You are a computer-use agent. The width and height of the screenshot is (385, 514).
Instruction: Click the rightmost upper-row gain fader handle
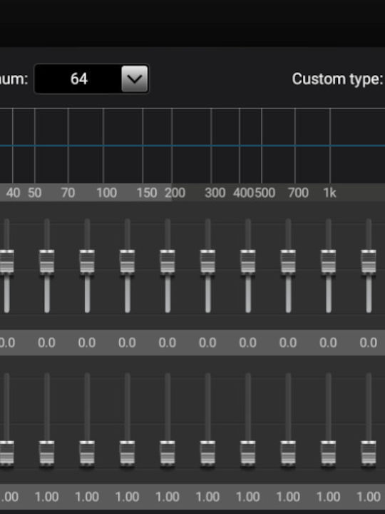(x=369, y=261)
